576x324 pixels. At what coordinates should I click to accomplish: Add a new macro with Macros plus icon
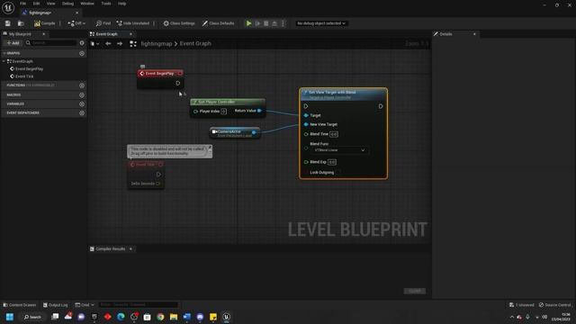[x=82, y=94]
